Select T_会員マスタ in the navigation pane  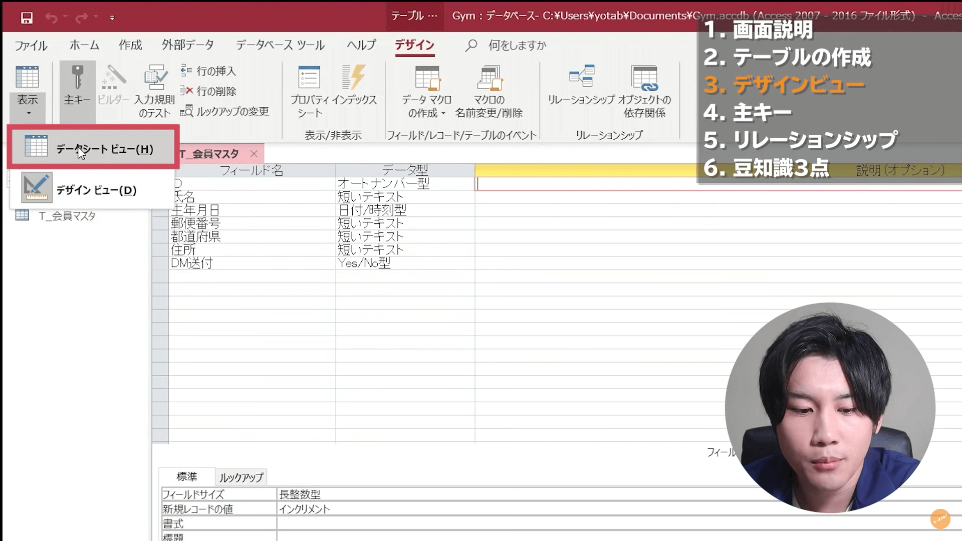click(69, 215)
